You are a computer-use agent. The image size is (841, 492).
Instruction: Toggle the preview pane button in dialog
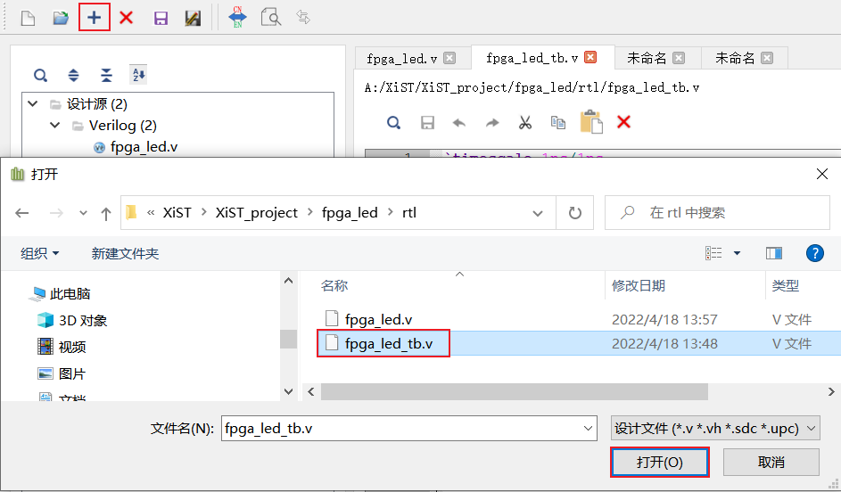pyautogui.click(x=773, y=253)
